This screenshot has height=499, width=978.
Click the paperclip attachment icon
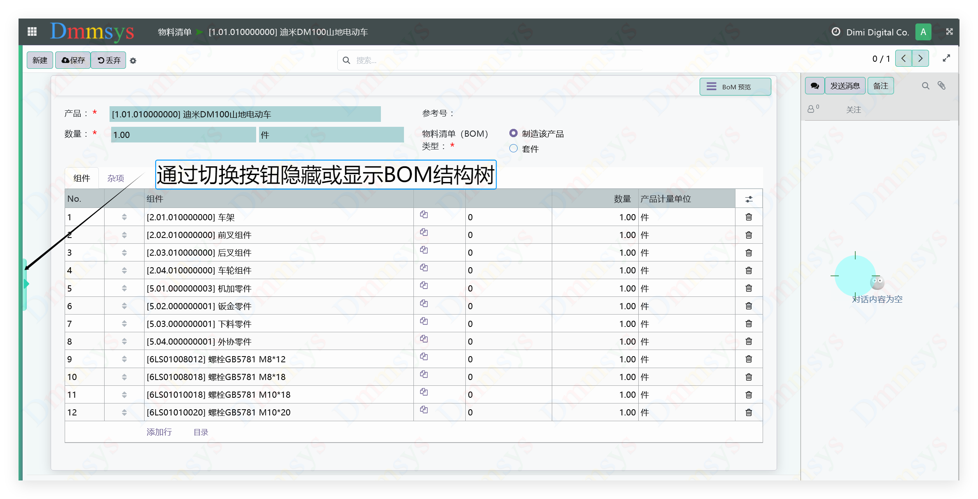tap(941, 85)
